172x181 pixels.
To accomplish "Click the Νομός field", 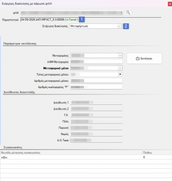I will (x=97, y=134).
